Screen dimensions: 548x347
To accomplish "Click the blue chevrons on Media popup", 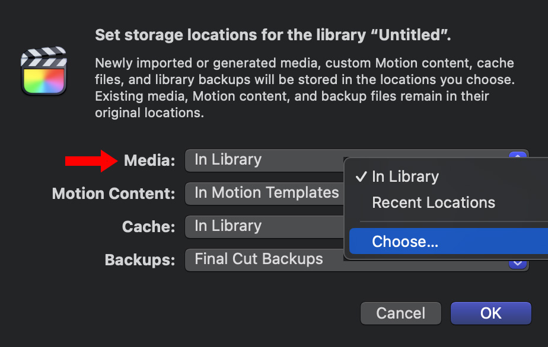I will click(518, 156).
